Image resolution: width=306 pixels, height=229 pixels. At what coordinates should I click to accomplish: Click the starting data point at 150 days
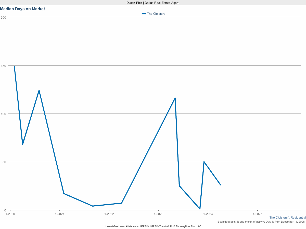pos(15,66)
